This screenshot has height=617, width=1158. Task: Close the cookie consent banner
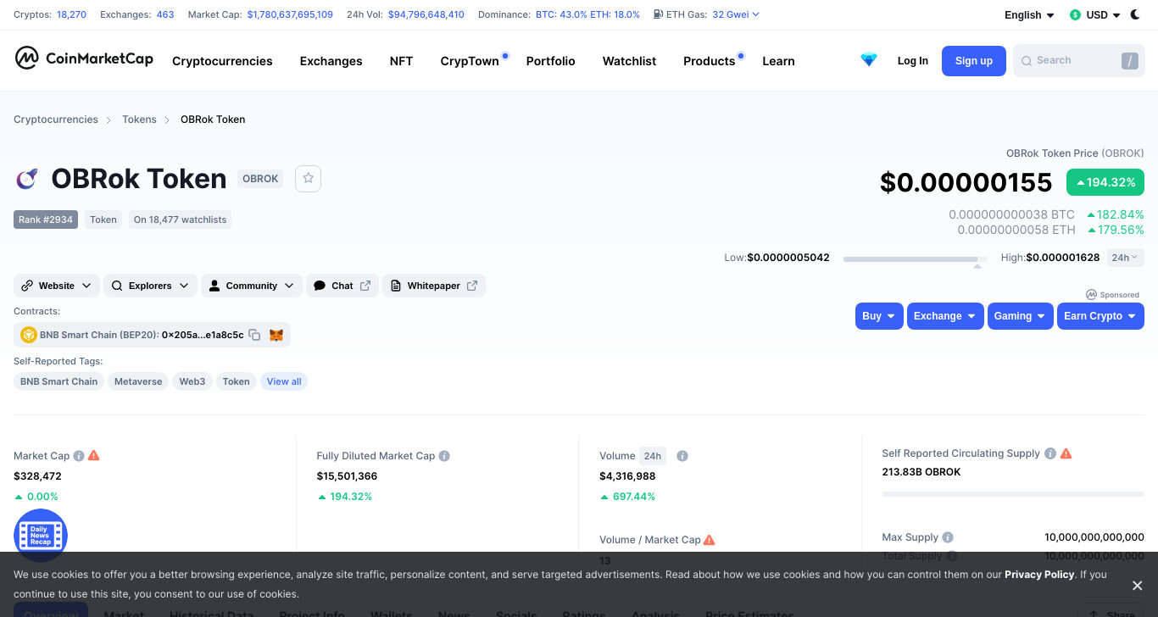1138,586
